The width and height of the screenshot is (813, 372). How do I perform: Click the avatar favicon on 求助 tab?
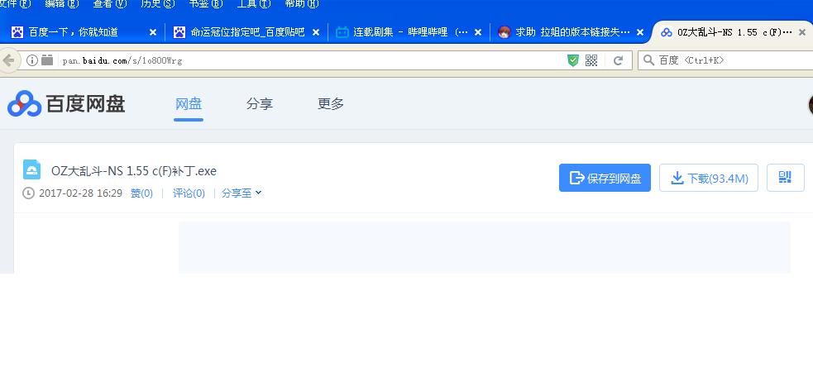504,32
